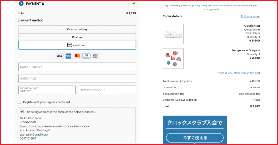Viewport: 278px width, 145px height.
Task: Click the Size: 25cm text
Action: pyautogui.click(x=253, y=33)
